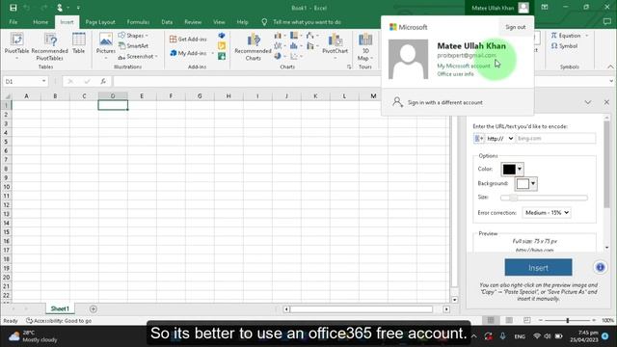Click the Save icon in title bar
Screen dimensions: 617x347
tap(13, 8)
